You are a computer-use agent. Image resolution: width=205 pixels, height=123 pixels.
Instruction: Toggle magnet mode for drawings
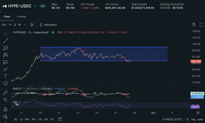[5, 109]
